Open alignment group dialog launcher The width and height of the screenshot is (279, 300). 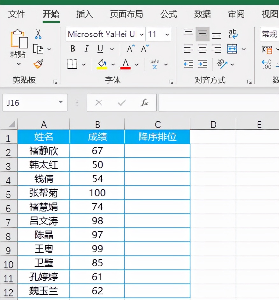point(249,82)
